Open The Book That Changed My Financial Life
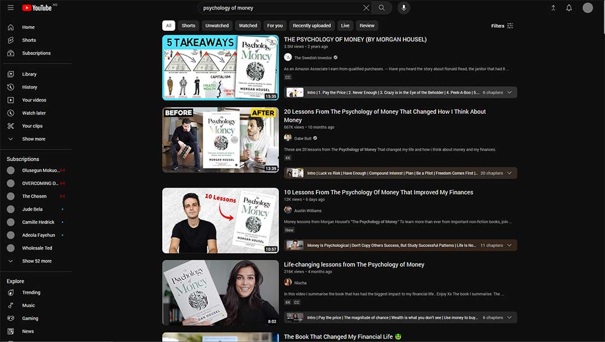The height and width of the screenshot is (342, 605). [x=342, y=337]
